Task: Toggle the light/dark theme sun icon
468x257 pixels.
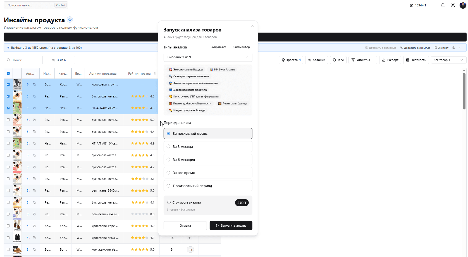Action: pos(453,5)
